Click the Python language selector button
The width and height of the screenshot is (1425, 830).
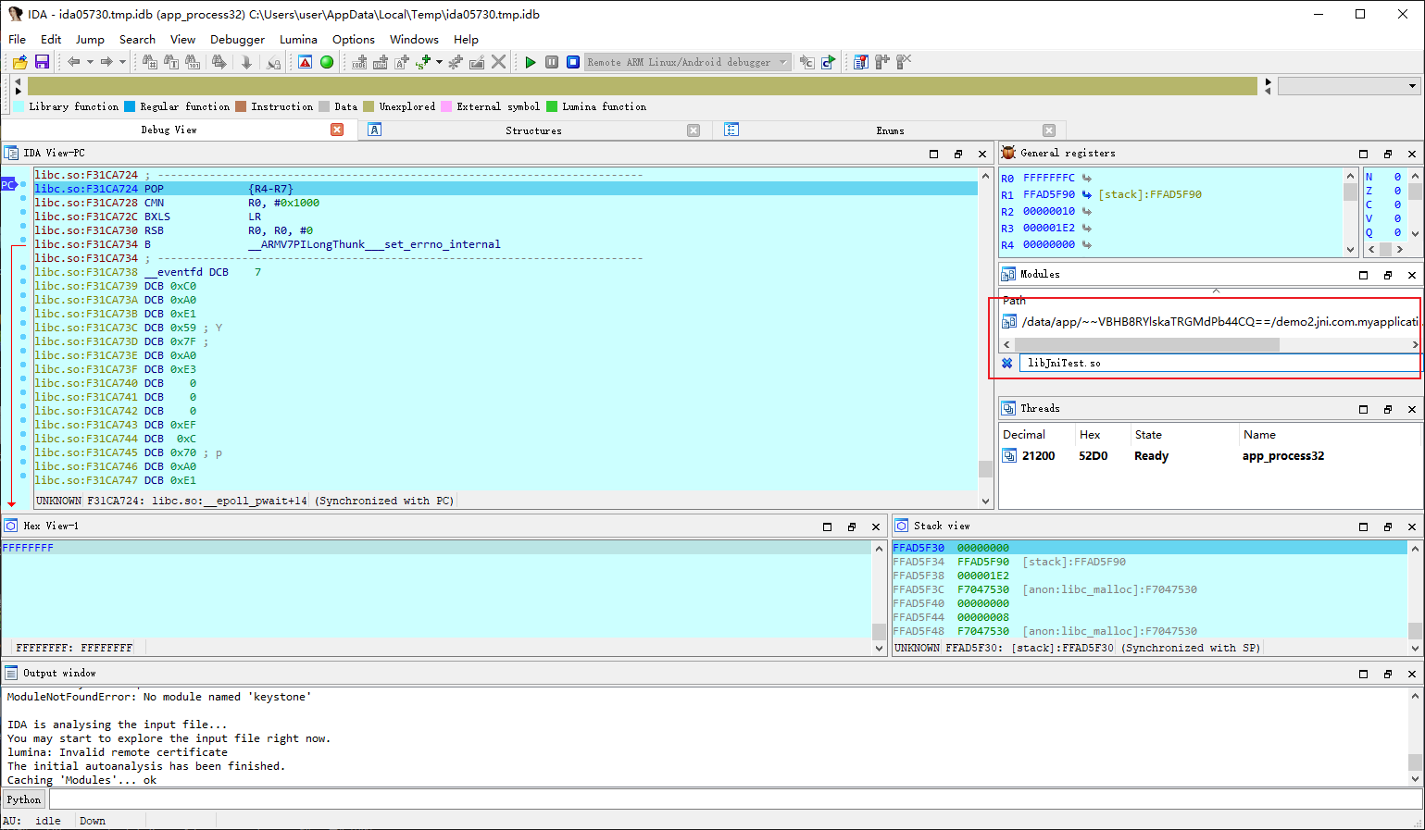pos(24,799)
